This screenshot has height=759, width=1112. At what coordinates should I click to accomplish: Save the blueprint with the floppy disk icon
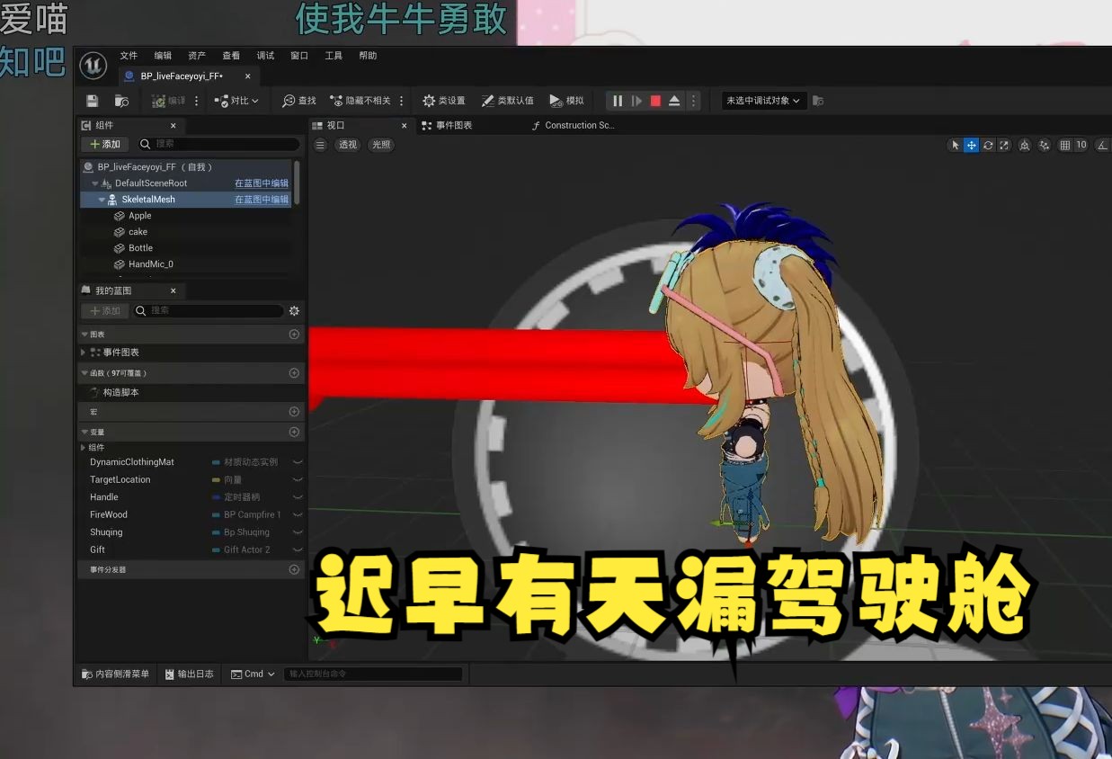[x=92, y=101]
